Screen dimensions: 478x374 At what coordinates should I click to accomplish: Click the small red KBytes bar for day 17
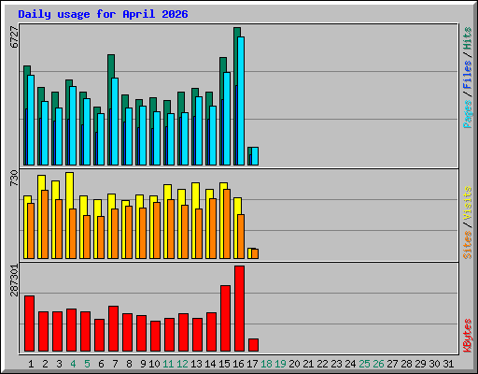[x=253, y=345]
